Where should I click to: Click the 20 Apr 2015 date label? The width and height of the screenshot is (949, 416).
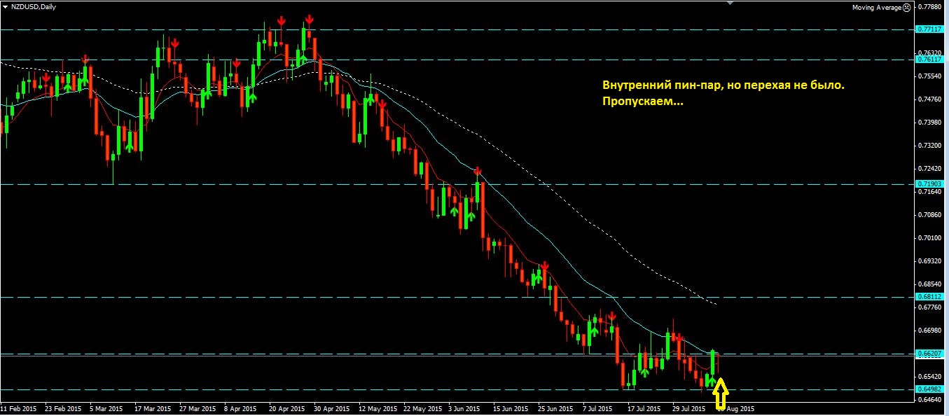pyautogui.click(x=288, y=408)
